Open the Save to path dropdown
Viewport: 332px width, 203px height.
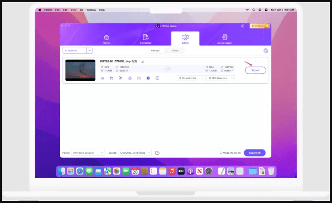[135, 153]
